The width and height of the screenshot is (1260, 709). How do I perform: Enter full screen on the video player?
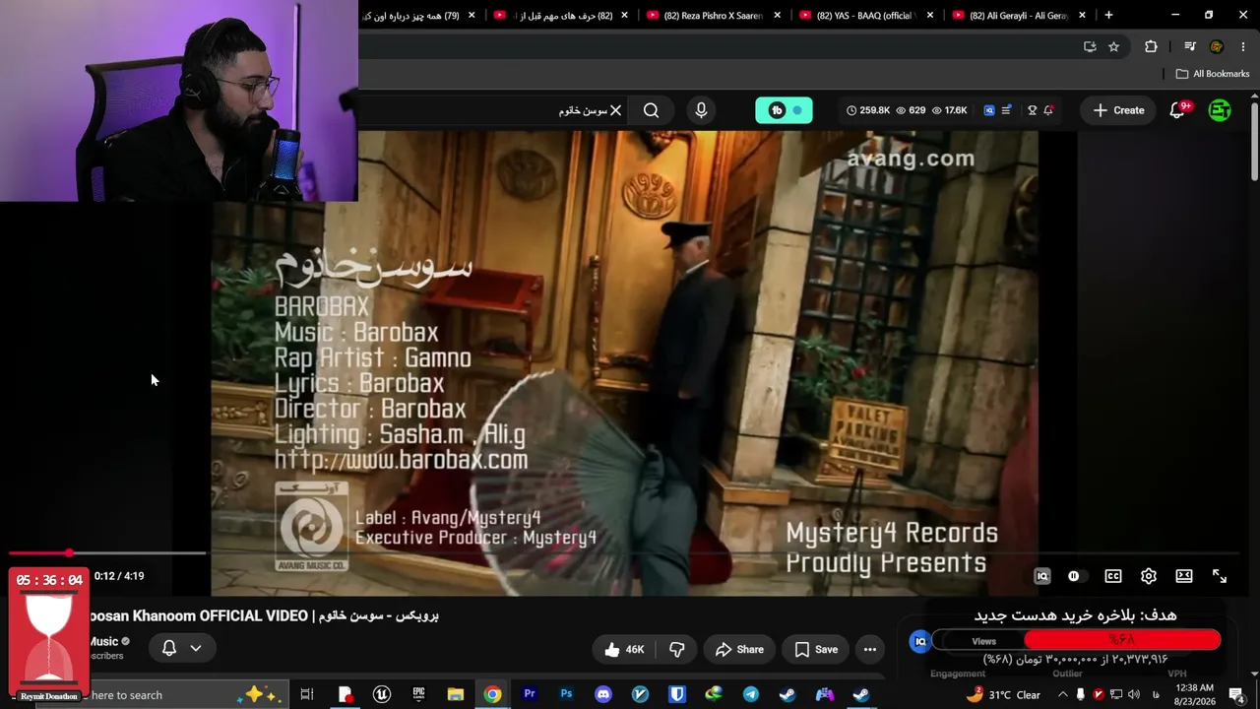pos(1220,576)
